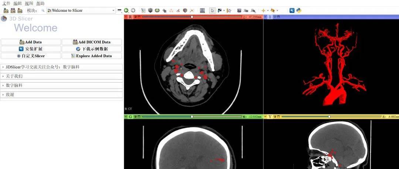Click the scene view restore icon
399x169 pixels.
point(253,10)
